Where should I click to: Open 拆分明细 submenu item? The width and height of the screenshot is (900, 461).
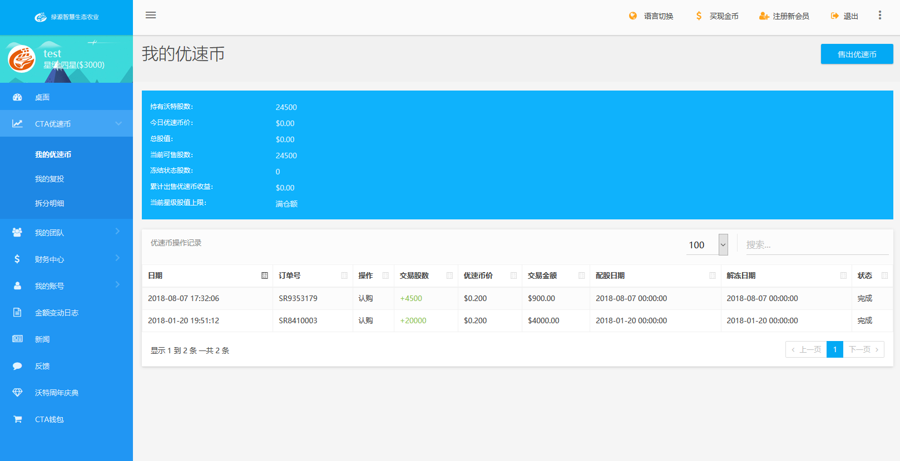pos(50,203)
